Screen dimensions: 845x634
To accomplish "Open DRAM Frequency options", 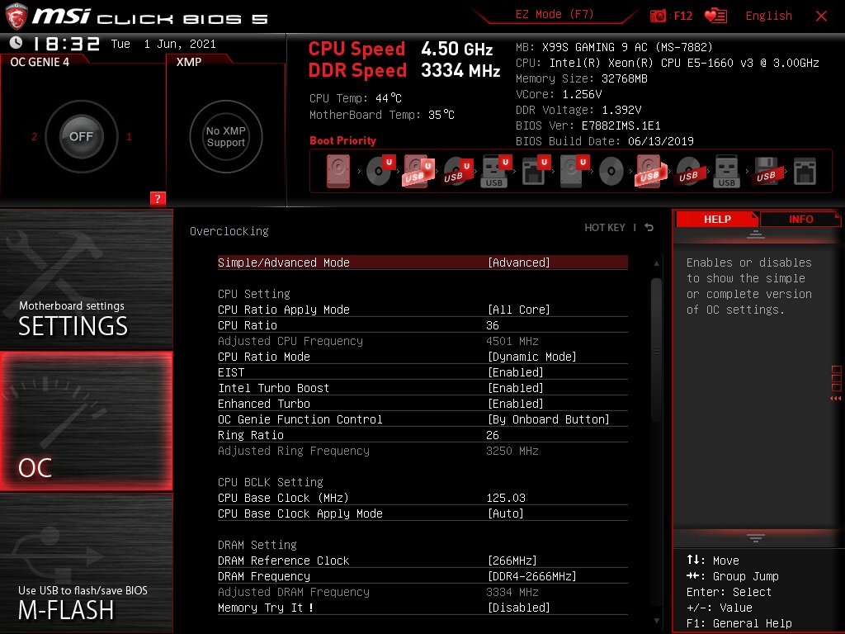I will coord(422,576).
